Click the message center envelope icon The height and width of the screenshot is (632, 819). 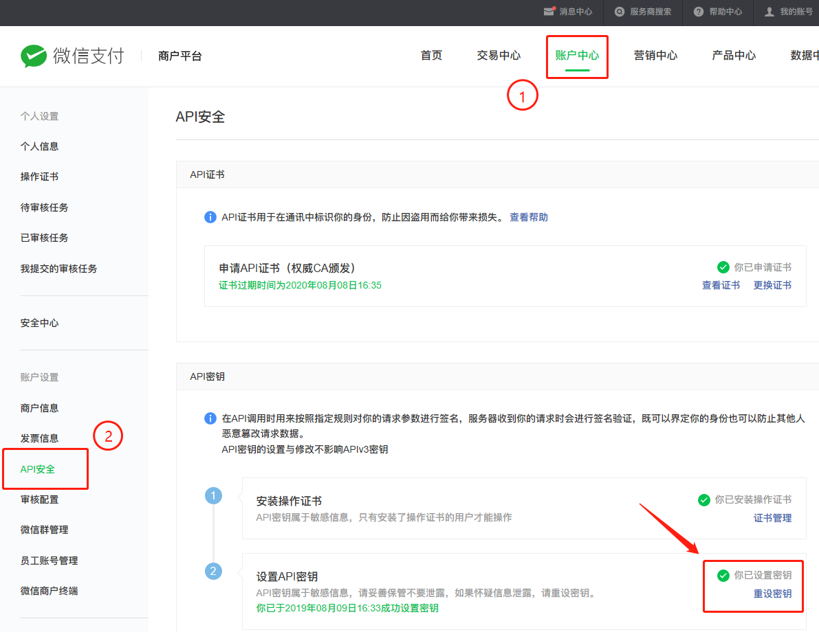[549, 12]
